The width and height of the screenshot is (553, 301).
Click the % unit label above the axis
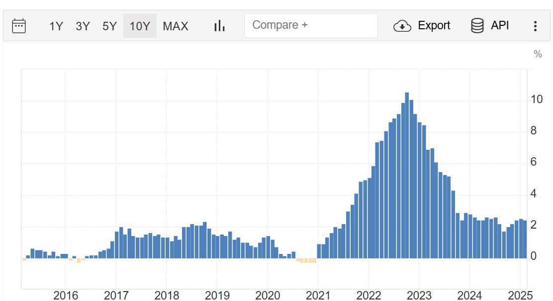pos(538,55)
